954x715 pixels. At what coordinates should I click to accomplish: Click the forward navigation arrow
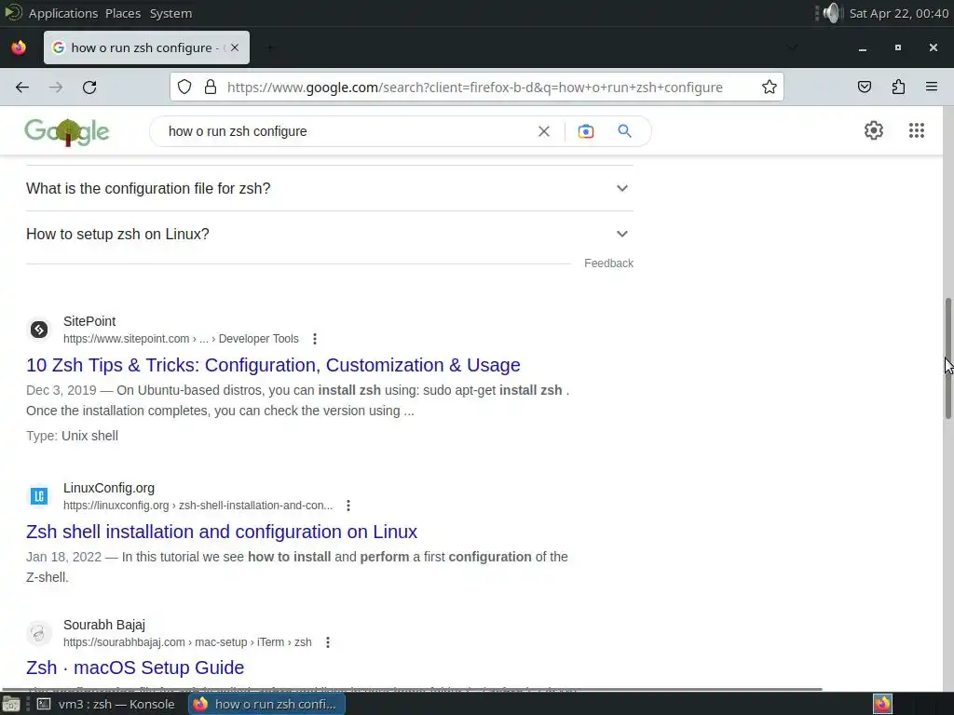pos(56,87)
